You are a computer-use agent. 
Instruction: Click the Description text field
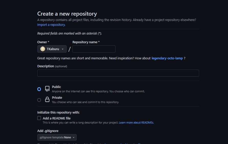pos(118,73)
